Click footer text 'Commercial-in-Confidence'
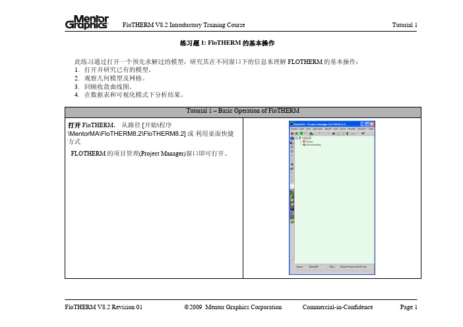Screen dimensions: 463x327 point(338,307)
